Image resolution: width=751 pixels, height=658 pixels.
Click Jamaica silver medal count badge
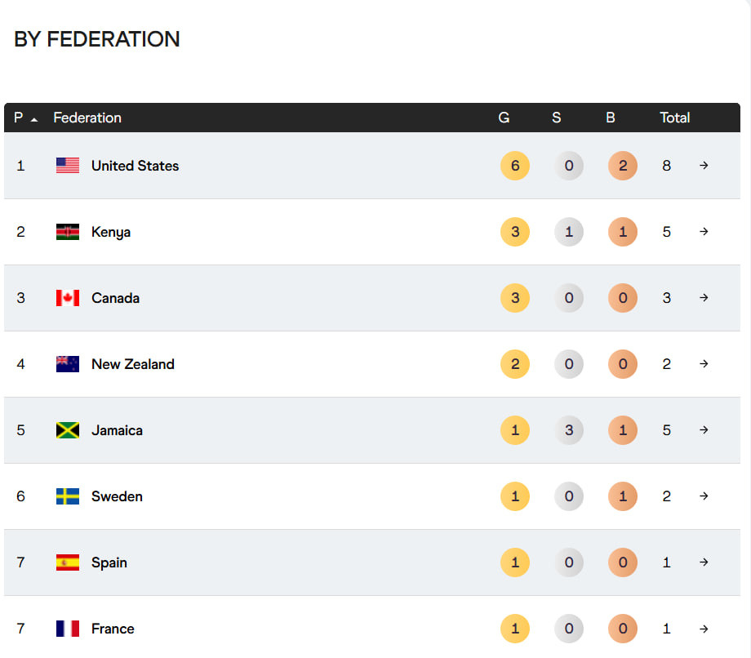[569, 430]
